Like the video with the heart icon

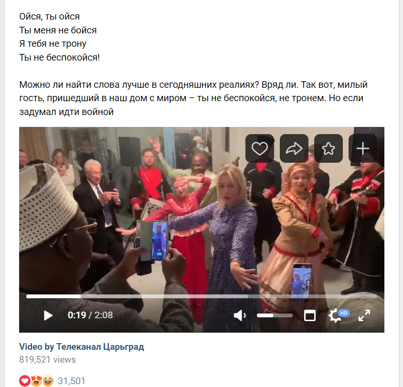[260, 148]
